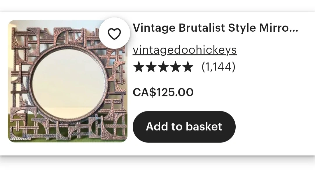Click the word 'Vintage' in the title
The height and width of the screenshot is (178, 315).
coord(154,28)
